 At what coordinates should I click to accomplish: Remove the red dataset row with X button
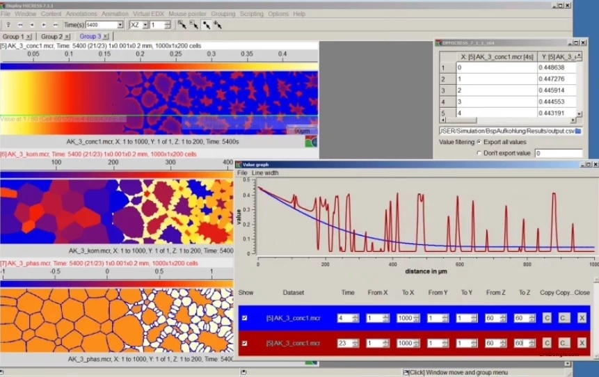pyautogui.click(x=581, y=343)
